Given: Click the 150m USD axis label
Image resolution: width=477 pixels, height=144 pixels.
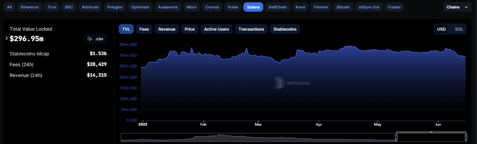Looking at the screenshot, I should (x=128, y=88).
